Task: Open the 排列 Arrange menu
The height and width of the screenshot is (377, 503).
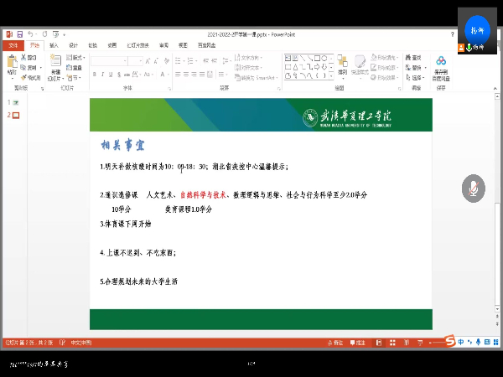Action: click(x=343, y=65)
